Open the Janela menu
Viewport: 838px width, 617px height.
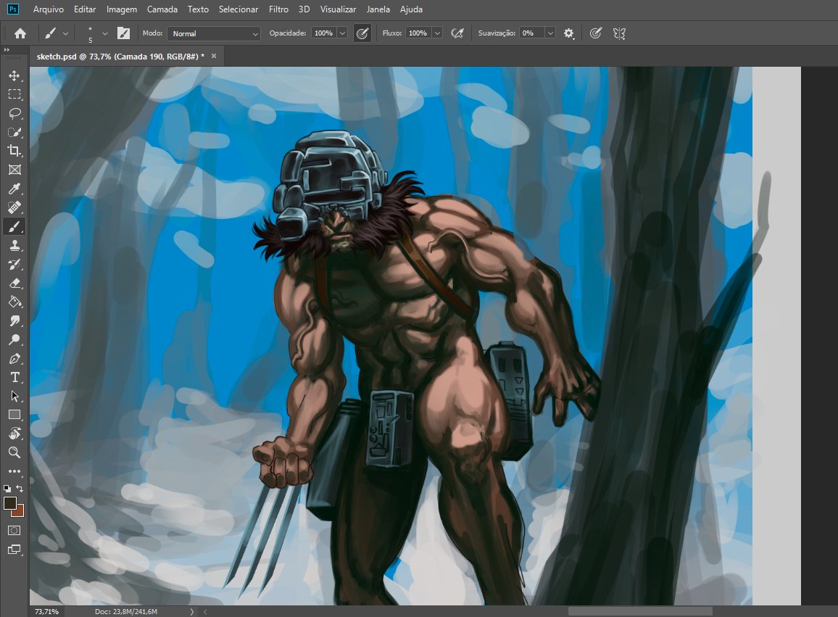pyautogui.click(x=378, y=9)
